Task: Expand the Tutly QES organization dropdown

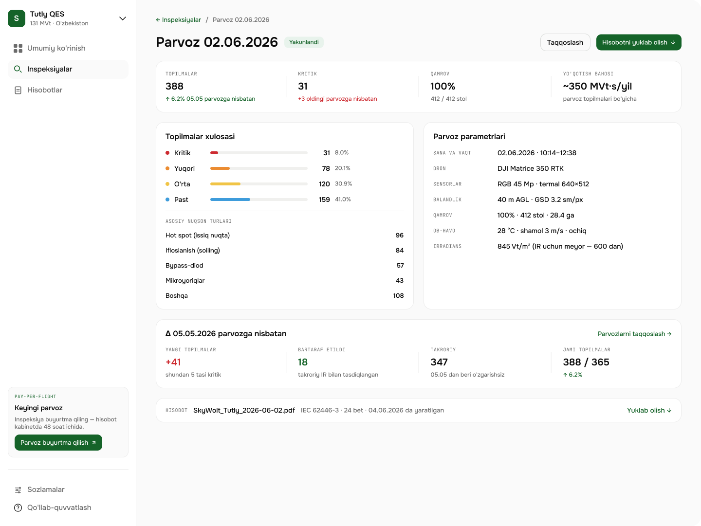Action: pyautogui.click(x=123, y=18)
